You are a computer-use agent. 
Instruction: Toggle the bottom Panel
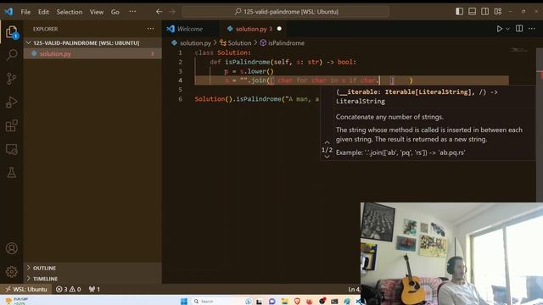(x=472, y=11)
